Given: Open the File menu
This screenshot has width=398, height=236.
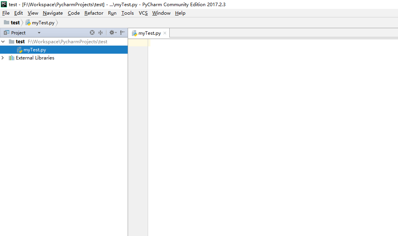Looking at the screenshot, I should pos(6,13).
